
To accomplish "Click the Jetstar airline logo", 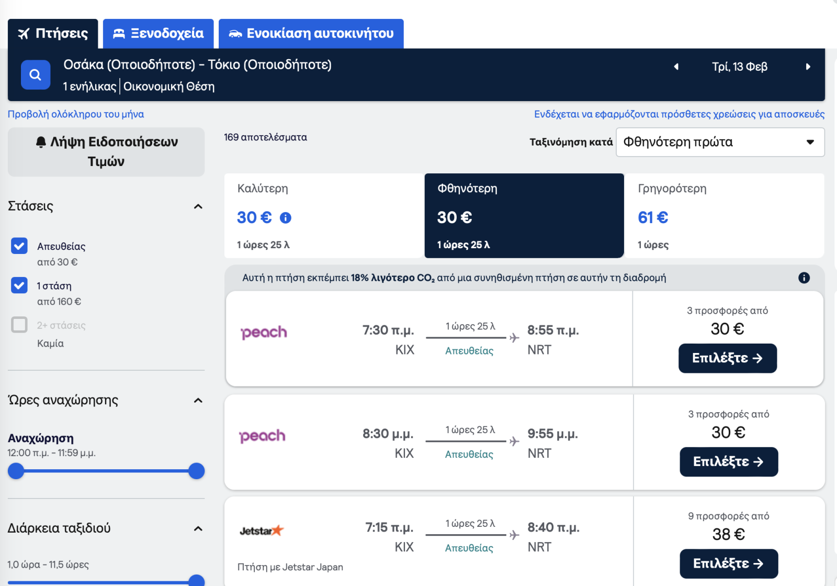I will click(x=262, y=530).
